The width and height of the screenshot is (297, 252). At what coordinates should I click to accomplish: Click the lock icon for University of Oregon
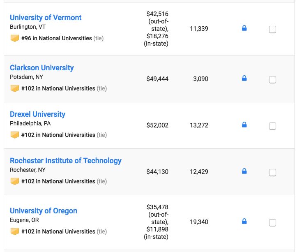pos(244,222)
